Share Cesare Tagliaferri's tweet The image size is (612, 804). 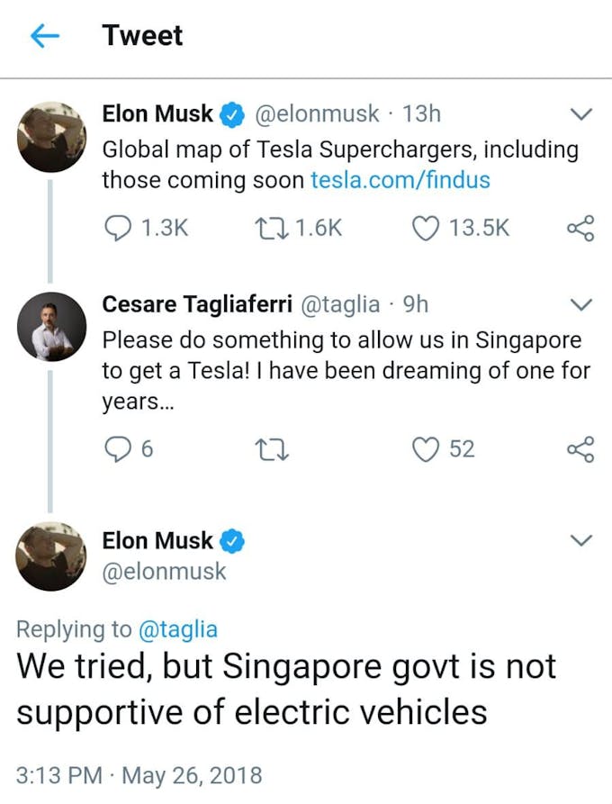(x=580, y=448)
